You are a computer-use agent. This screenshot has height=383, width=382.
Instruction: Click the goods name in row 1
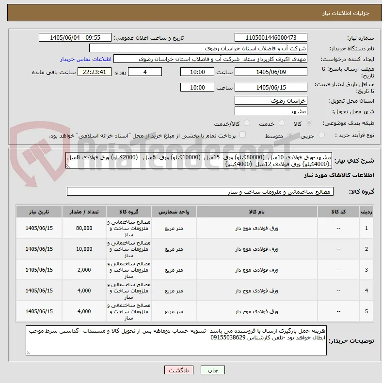(257, 228)
